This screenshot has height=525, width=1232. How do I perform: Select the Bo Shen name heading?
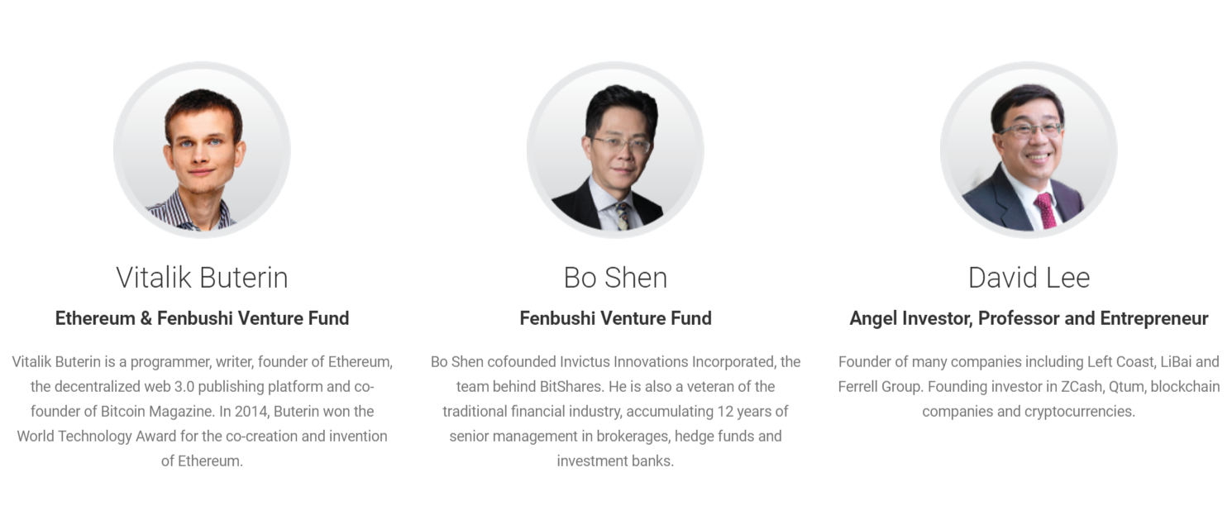615,277
